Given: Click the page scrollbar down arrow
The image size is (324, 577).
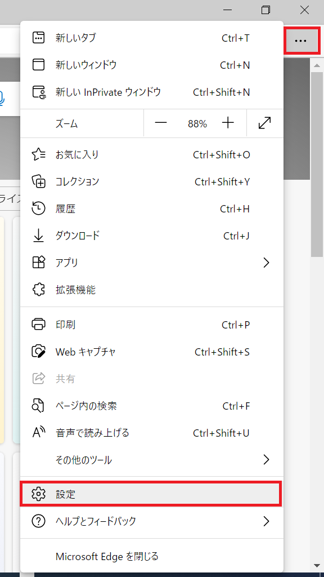Looking at the screenshot, I should (317, 565).
